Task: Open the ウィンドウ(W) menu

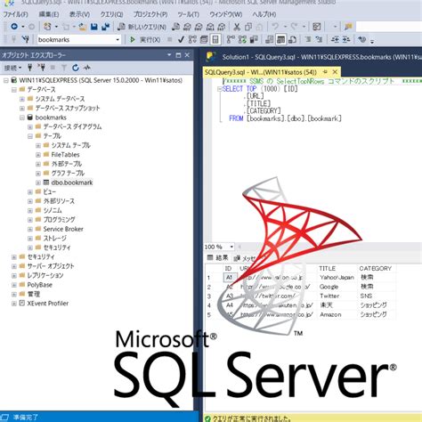Action: coord(226,14)
